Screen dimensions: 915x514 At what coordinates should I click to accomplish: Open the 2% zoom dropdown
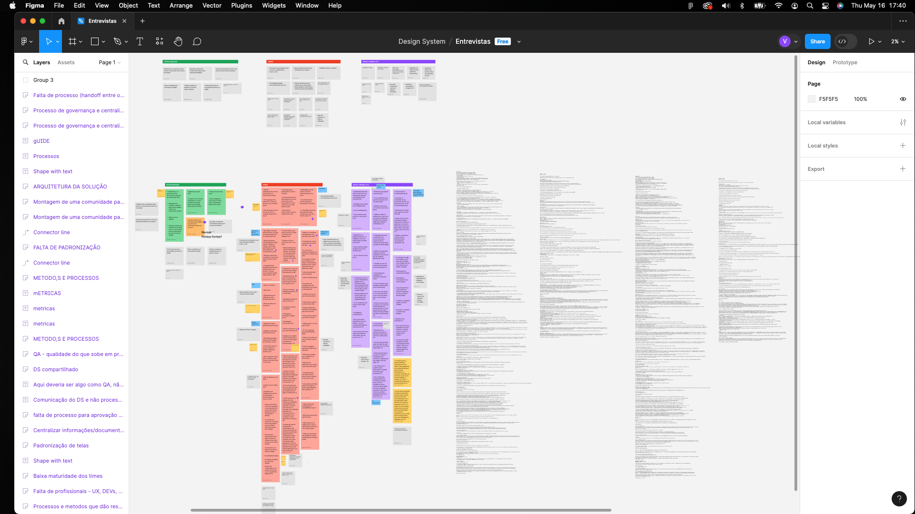(898, 42)
